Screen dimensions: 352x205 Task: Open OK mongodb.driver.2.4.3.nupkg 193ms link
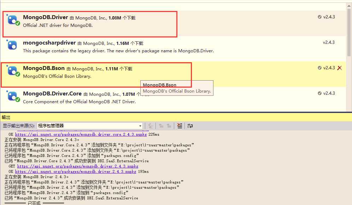coord(76,171)
